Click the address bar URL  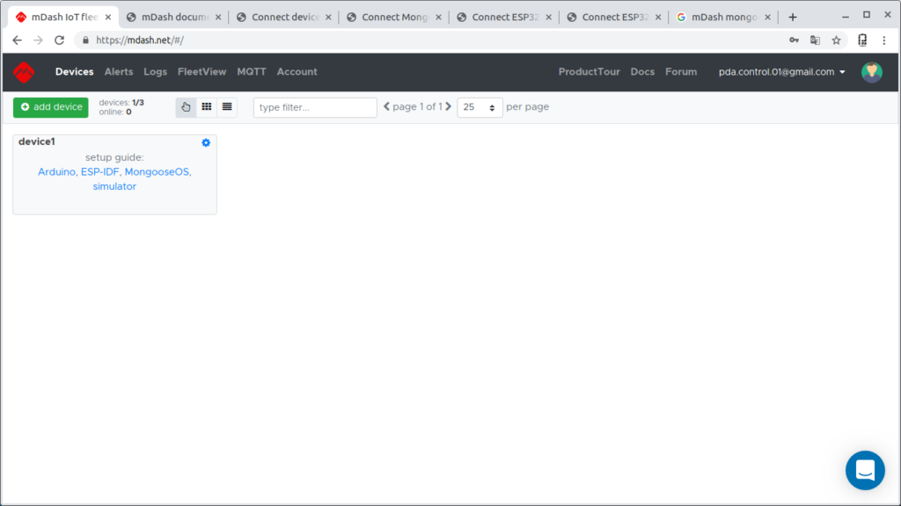point(140,40)
